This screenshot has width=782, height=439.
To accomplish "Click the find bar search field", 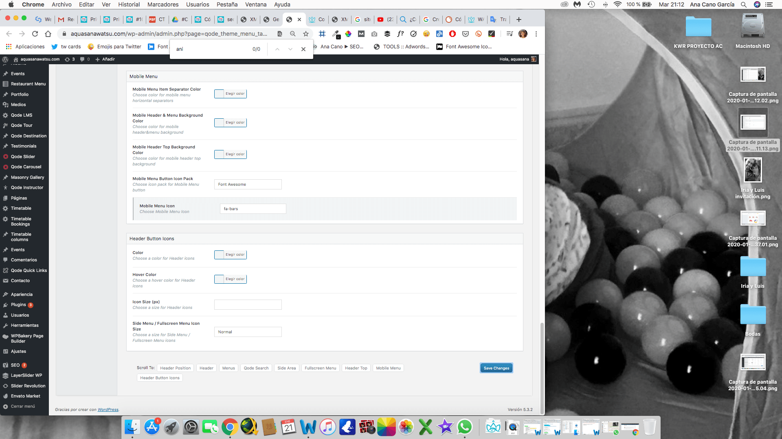I will point(212,49).
